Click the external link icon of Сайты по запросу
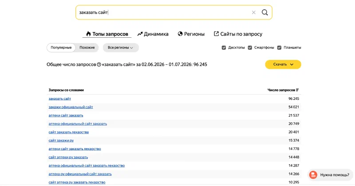Screen dimensions: 355x186 point(216,34)
